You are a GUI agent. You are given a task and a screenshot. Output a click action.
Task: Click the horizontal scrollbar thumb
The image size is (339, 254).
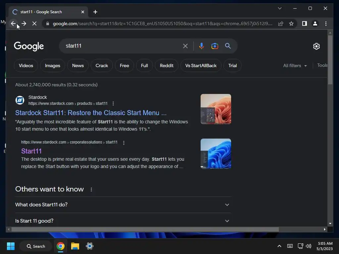[145, 230]
